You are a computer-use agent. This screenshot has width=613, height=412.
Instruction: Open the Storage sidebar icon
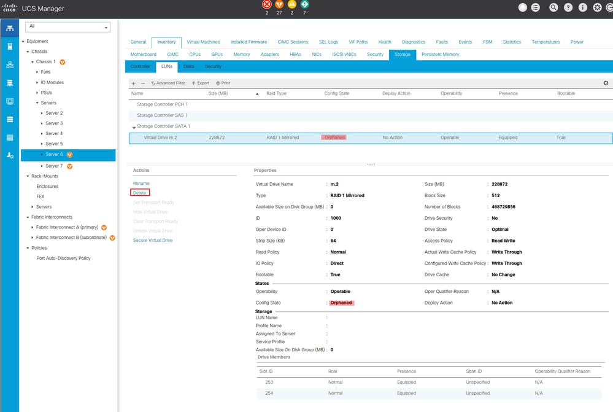coord(10,119)
